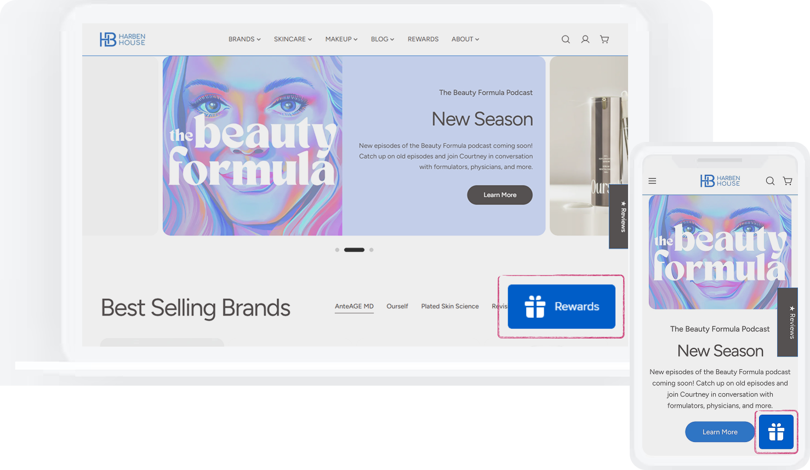Image resolution: width=810 pixels, height=470 pixels.
Task: Open the mobile hamburger menu
Action: point(652,181)
